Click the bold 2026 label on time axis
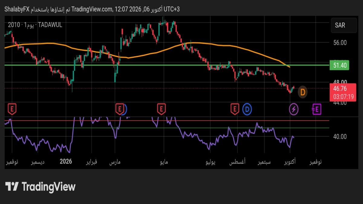 pyautogui.click(x=66, y=161)
